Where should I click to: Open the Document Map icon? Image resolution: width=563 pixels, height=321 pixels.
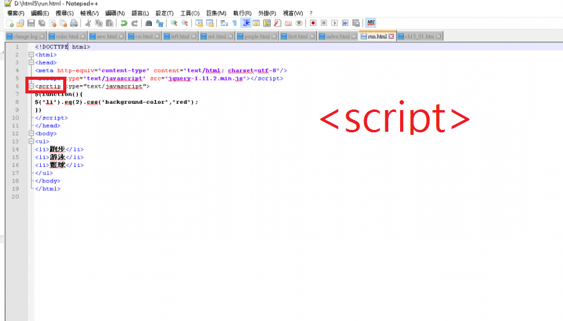(x=267, y=24)
